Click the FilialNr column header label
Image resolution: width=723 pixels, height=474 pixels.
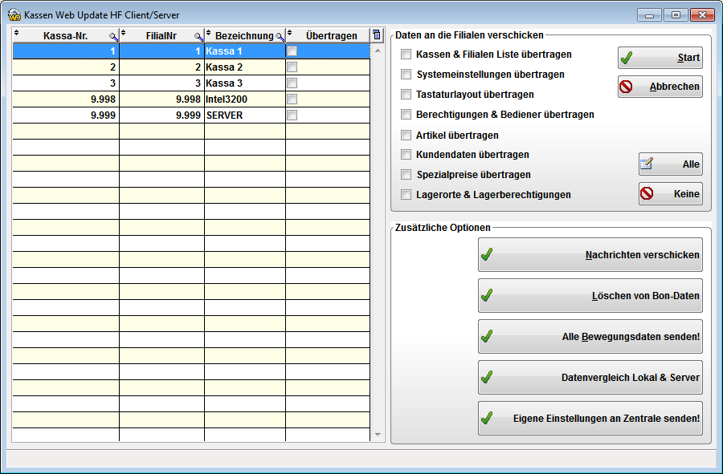point(161,36)
